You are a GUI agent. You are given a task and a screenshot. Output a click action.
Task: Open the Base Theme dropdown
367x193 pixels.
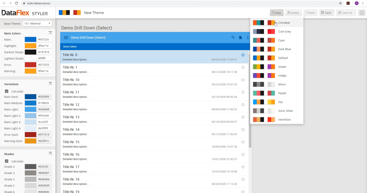point(37,23)
